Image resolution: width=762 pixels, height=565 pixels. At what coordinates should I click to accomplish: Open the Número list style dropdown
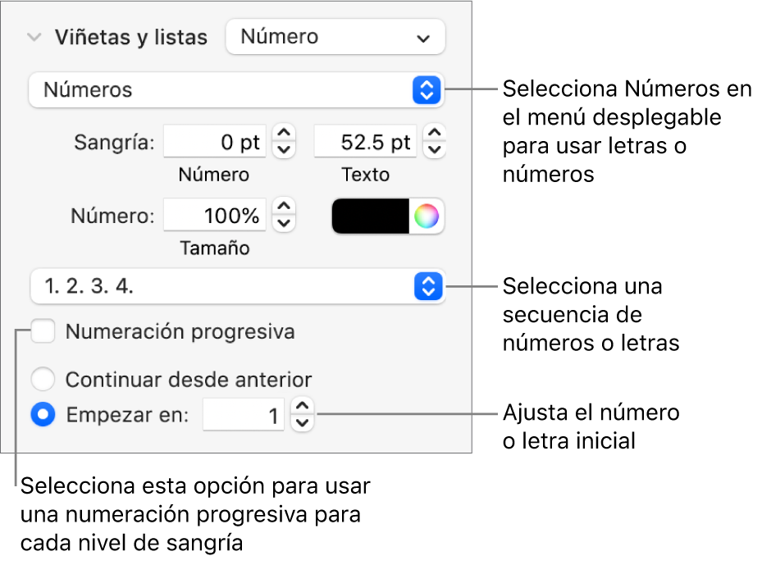335,38
